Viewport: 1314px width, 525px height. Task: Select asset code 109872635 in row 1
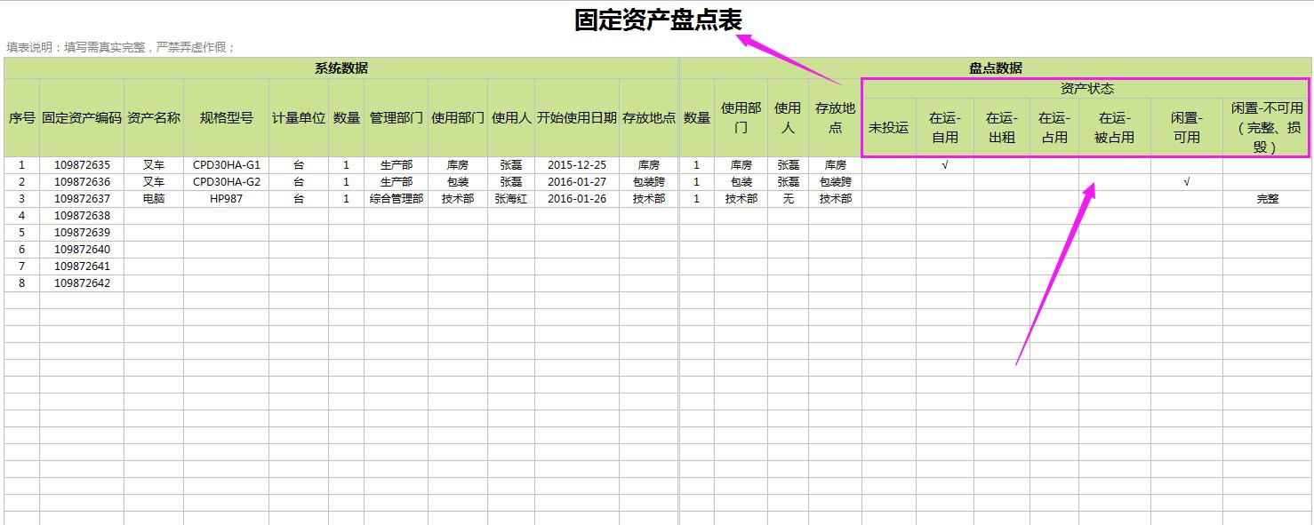pos(83,164)
